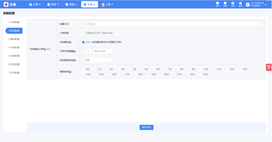Open the 消息 messages icon
The height and width of the screenshot is (142, 272).
pos(217,4)
